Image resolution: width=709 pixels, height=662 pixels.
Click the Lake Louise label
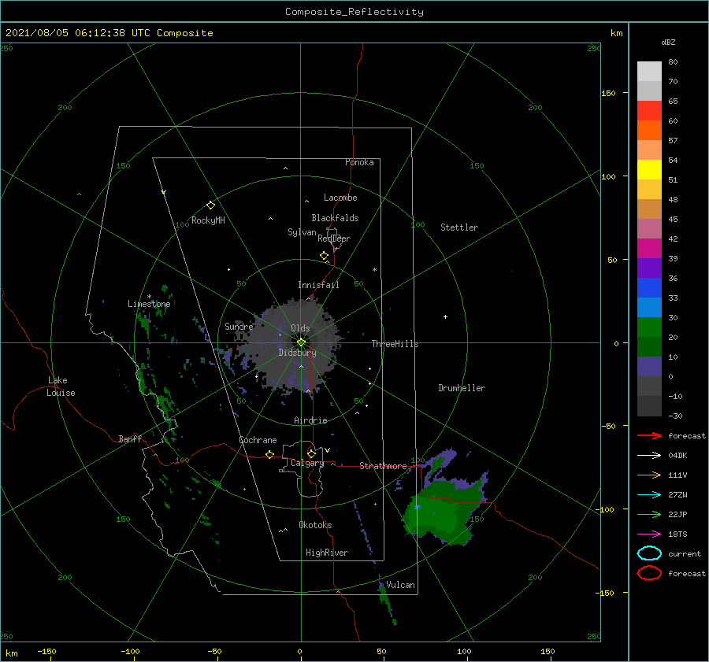tap(61, 386)
